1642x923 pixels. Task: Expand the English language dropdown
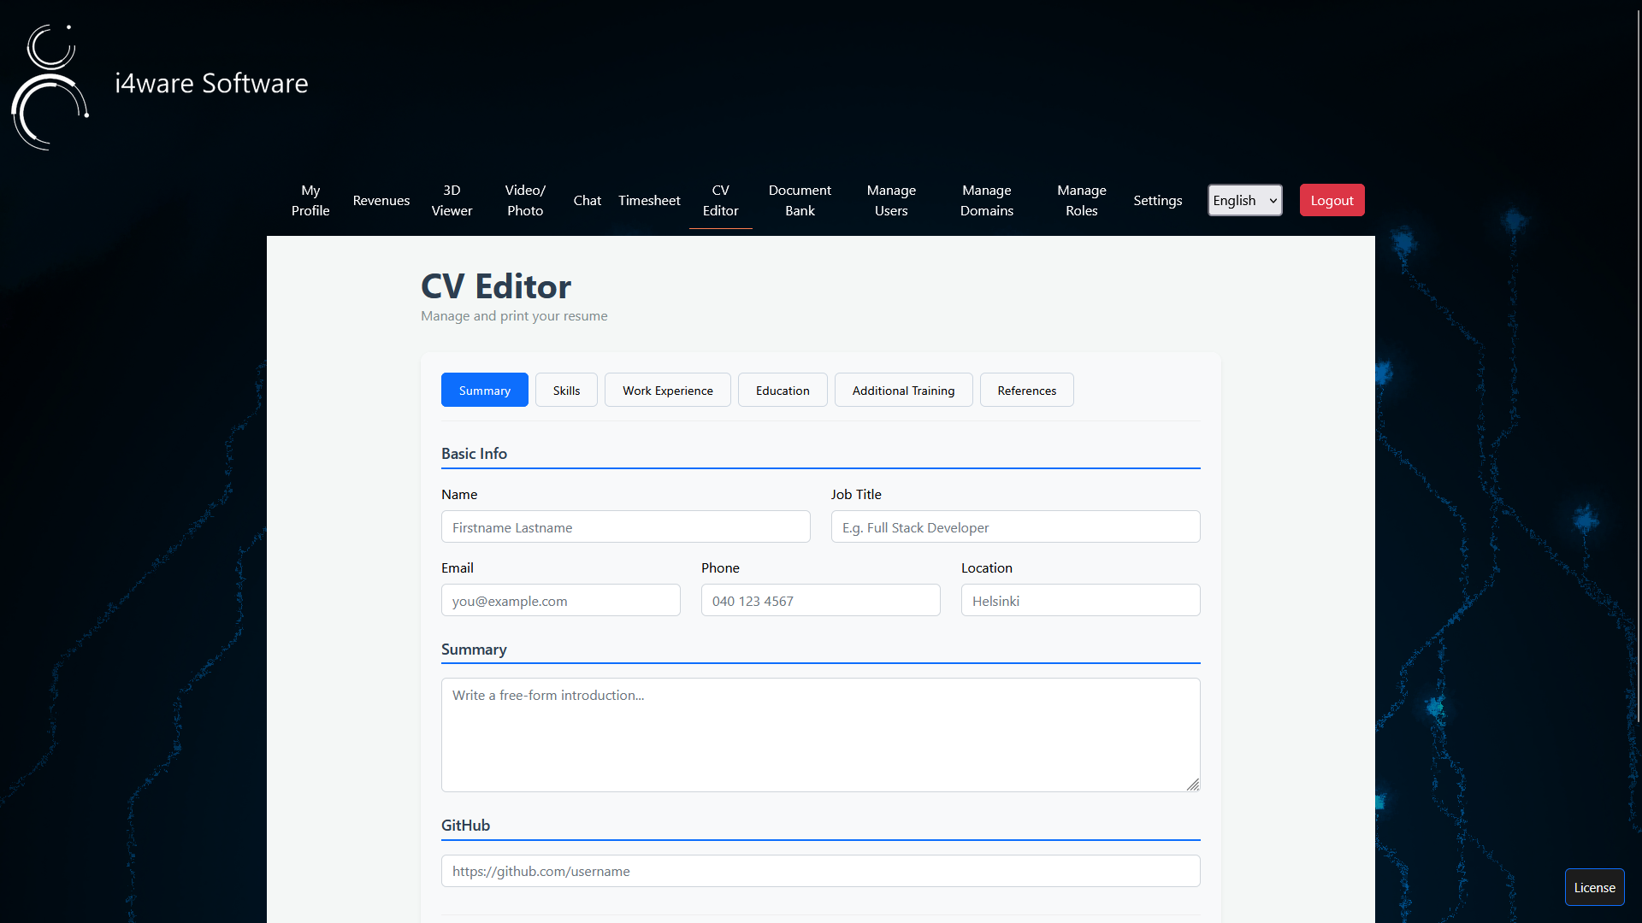(1245, 200)
